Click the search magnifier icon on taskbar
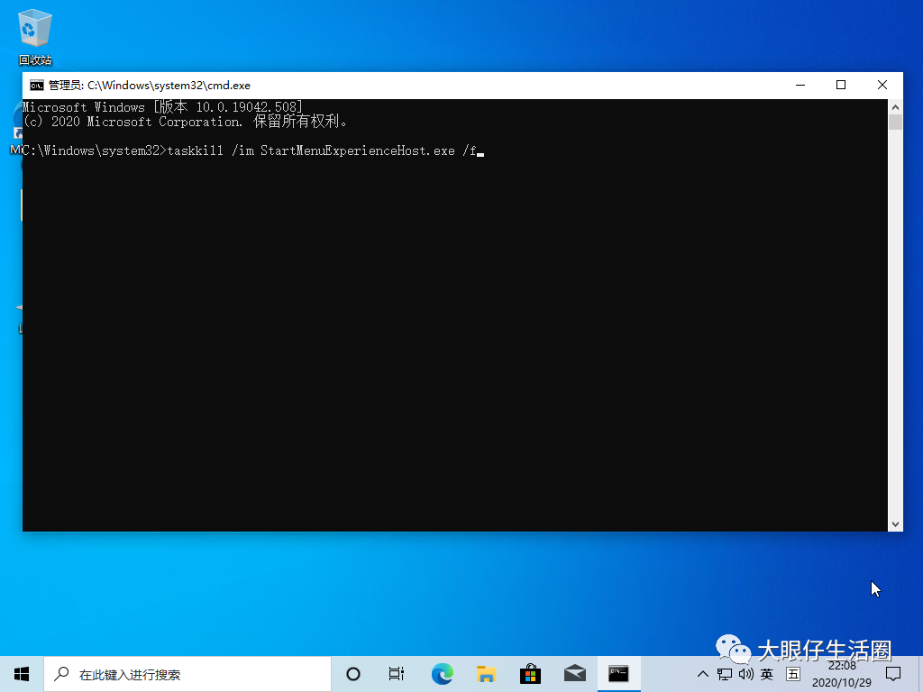 click(x=61, y=674)
